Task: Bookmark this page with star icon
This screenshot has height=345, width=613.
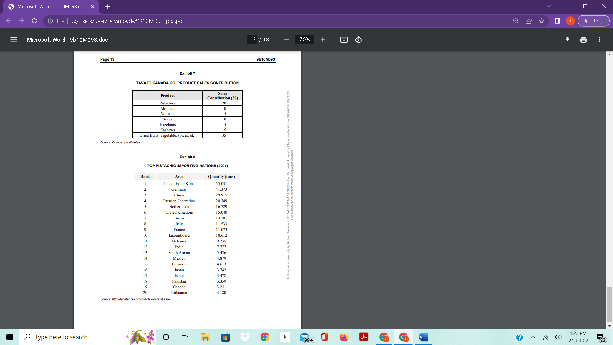Action: coord(541,21)
